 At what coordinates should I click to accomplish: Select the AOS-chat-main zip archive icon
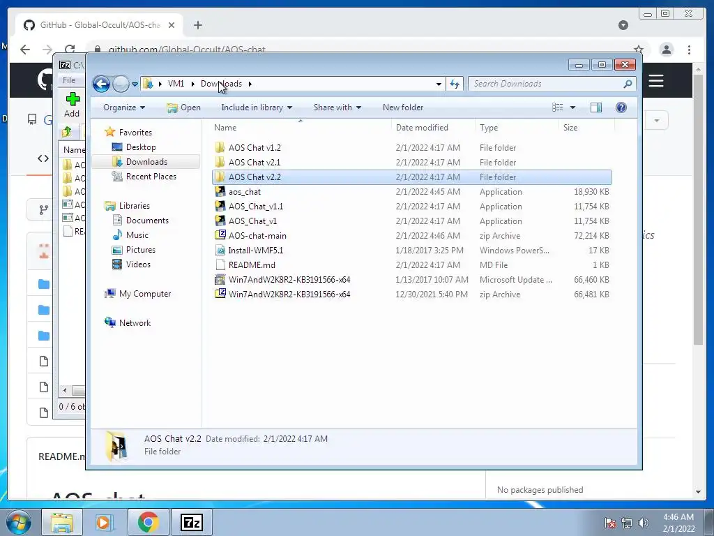coord(220,235)
